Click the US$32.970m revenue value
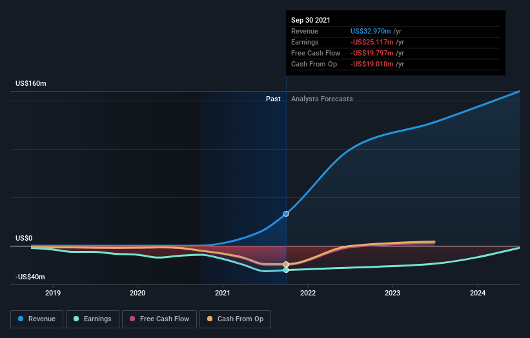 point(371,31)
